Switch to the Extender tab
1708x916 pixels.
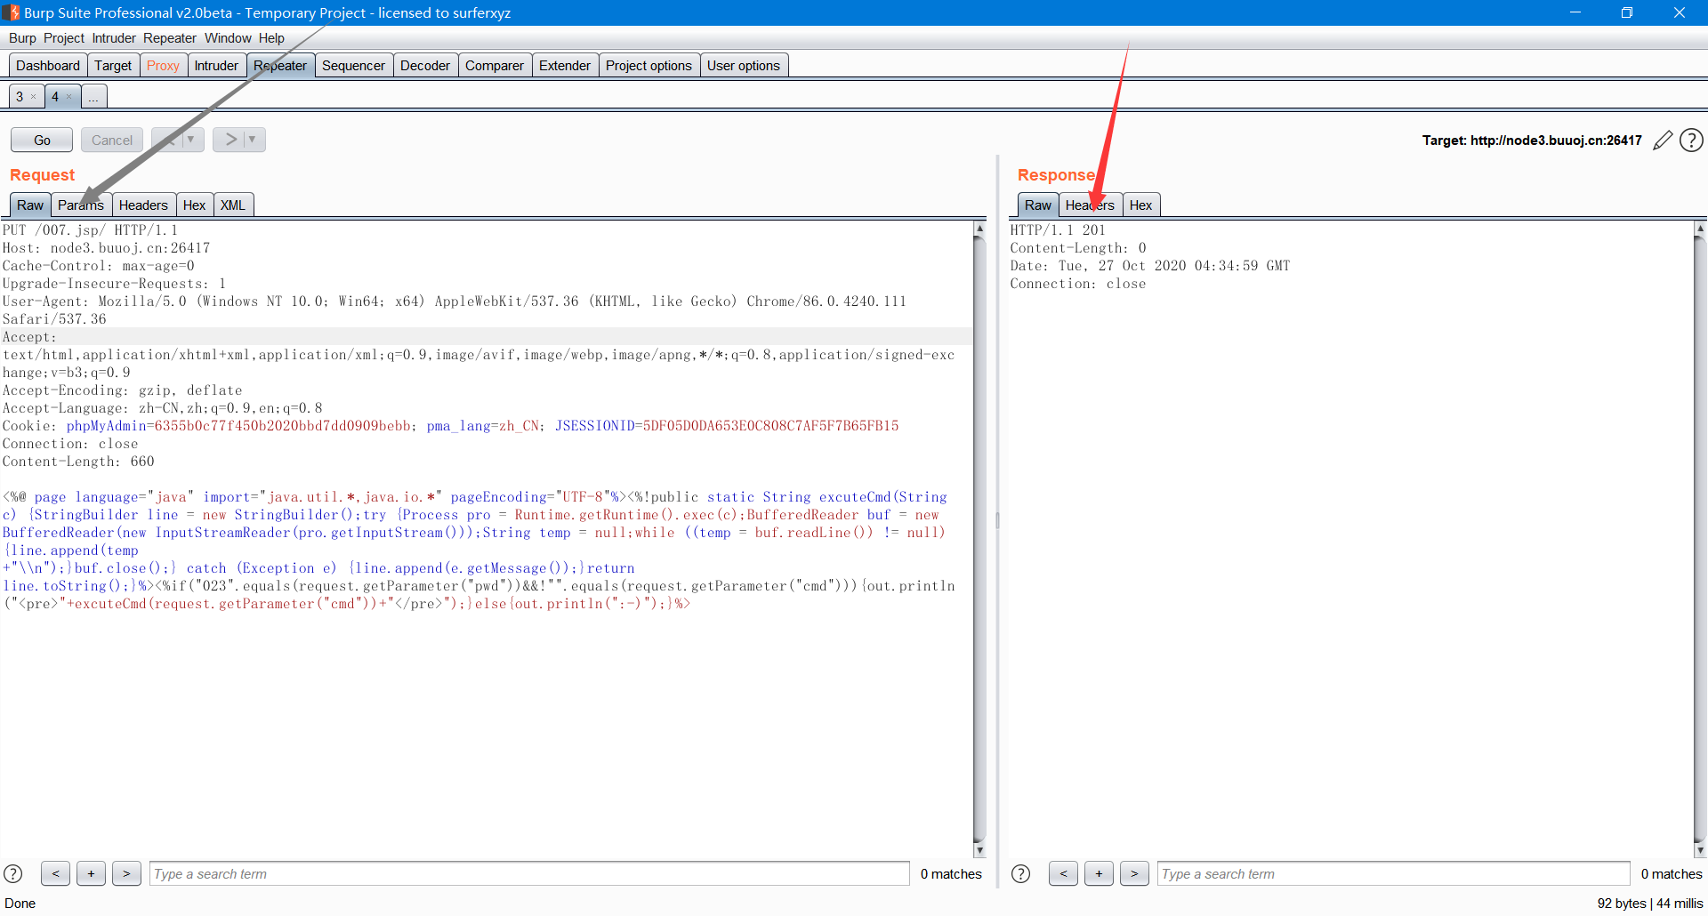tap(565, 66)
